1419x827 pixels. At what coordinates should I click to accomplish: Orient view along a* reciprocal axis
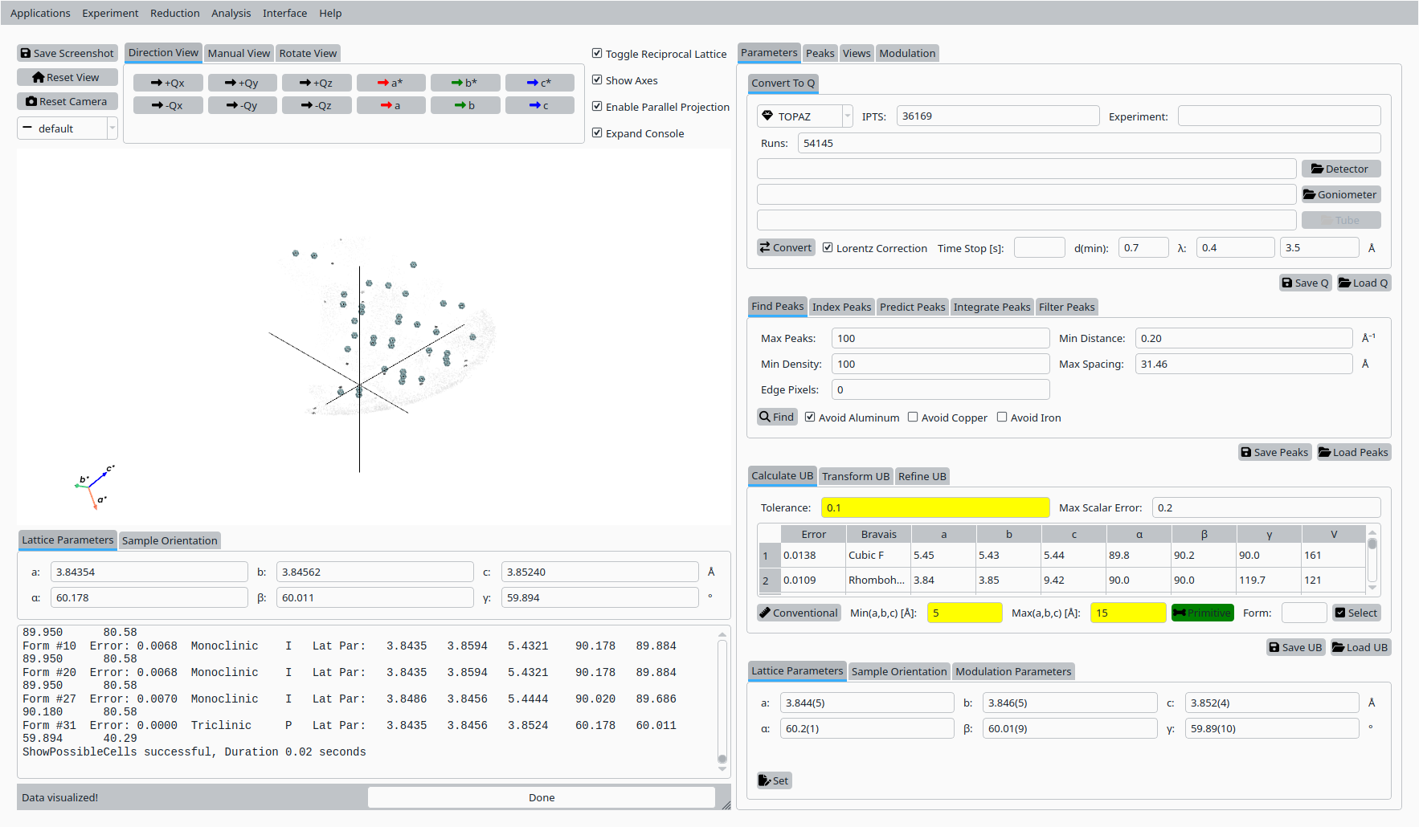pos(391,83)
